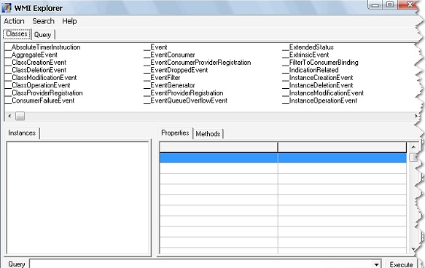Click the properties grid scroll up arrow

point(413,147)
